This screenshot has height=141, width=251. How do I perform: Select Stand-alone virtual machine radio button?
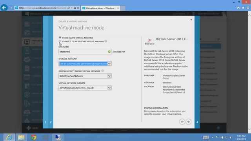pos(60,38)
